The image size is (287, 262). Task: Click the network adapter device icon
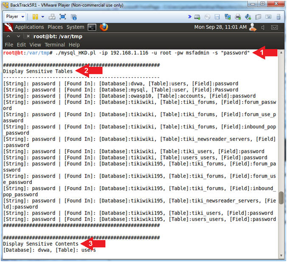[228, 17]
